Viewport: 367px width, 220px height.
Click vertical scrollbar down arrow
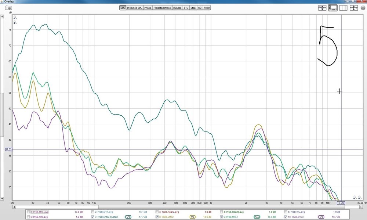click(2, 199)
